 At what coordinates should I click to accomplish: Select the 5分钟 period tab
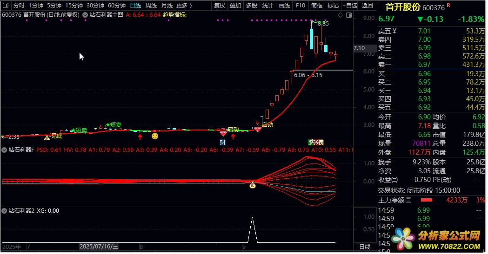[x=54, y=5]
